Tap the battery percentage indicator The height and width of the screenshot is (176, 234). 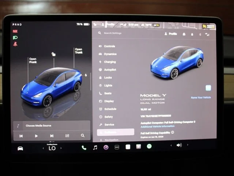coord(83,24)
